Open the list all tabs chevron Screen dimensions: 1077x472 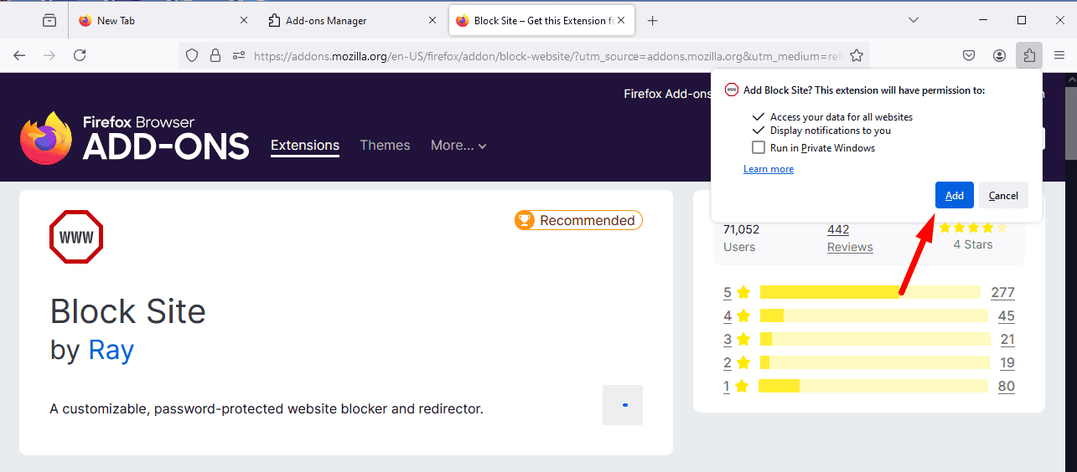coord(914,20)
